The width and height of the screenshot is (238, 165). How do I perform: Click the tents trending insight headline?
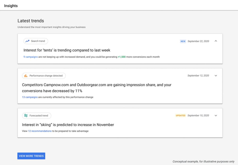pyautogui.click(x=67, y=50)
